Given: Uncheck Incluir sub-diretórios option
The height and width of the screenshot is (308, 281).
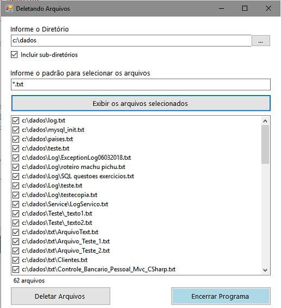Looking at the screenshot, I should coord(14,55).
